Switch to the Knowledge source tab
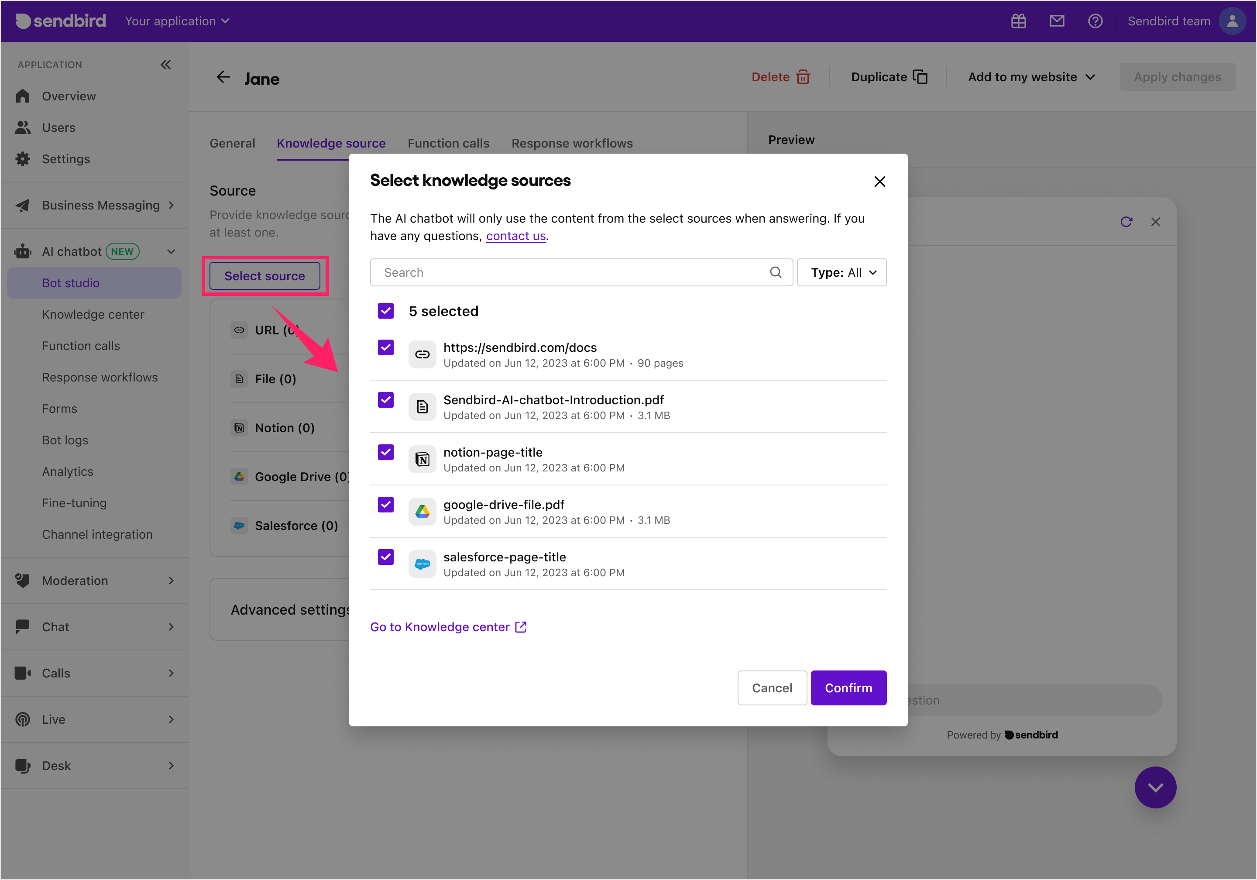Image resolution: width=1257 pixels, height=880 pixels. tap(331, 144)
